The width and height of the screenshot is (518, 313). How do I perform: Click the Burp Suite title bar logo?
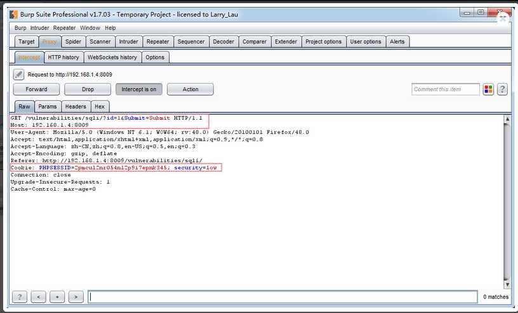(13, 15)
